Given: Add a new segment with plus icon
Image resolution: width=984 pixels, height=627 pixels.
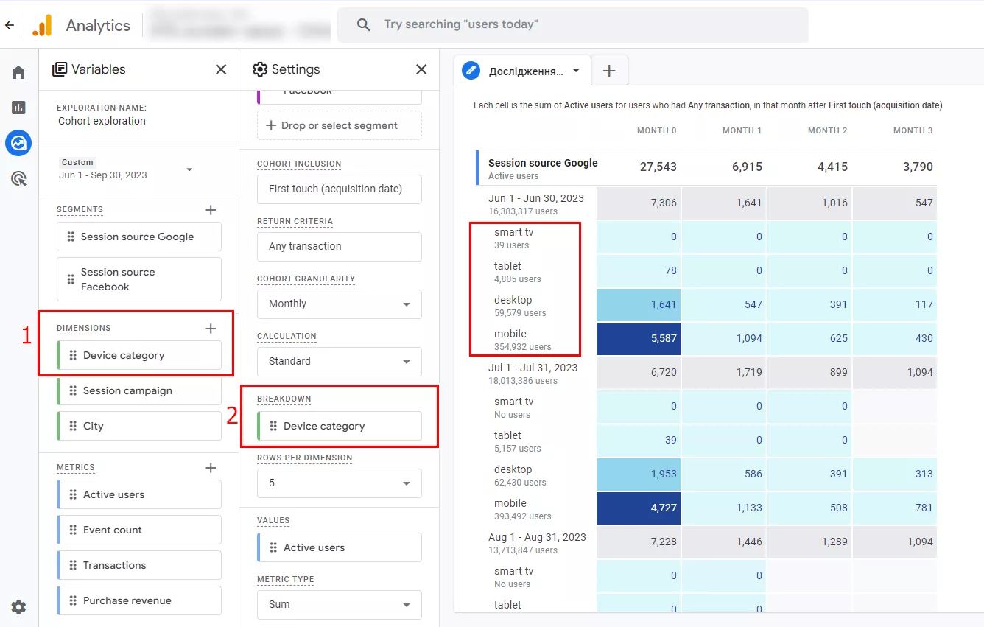Looking at the screenshot, I should coord(211,210).
